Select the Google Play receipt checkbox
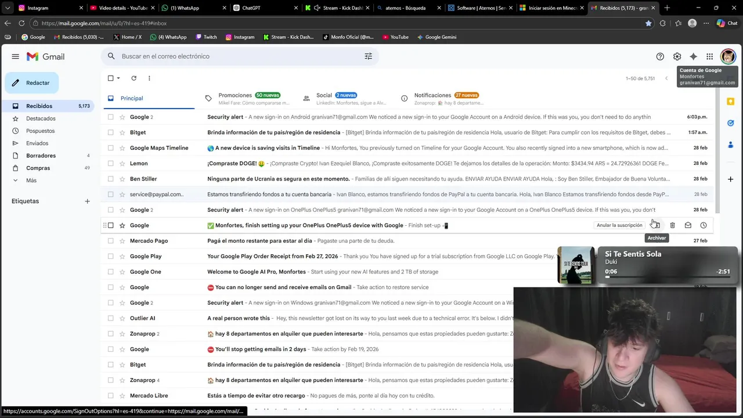Viewport: 743px width, 418px height. (x=110, y=256)
